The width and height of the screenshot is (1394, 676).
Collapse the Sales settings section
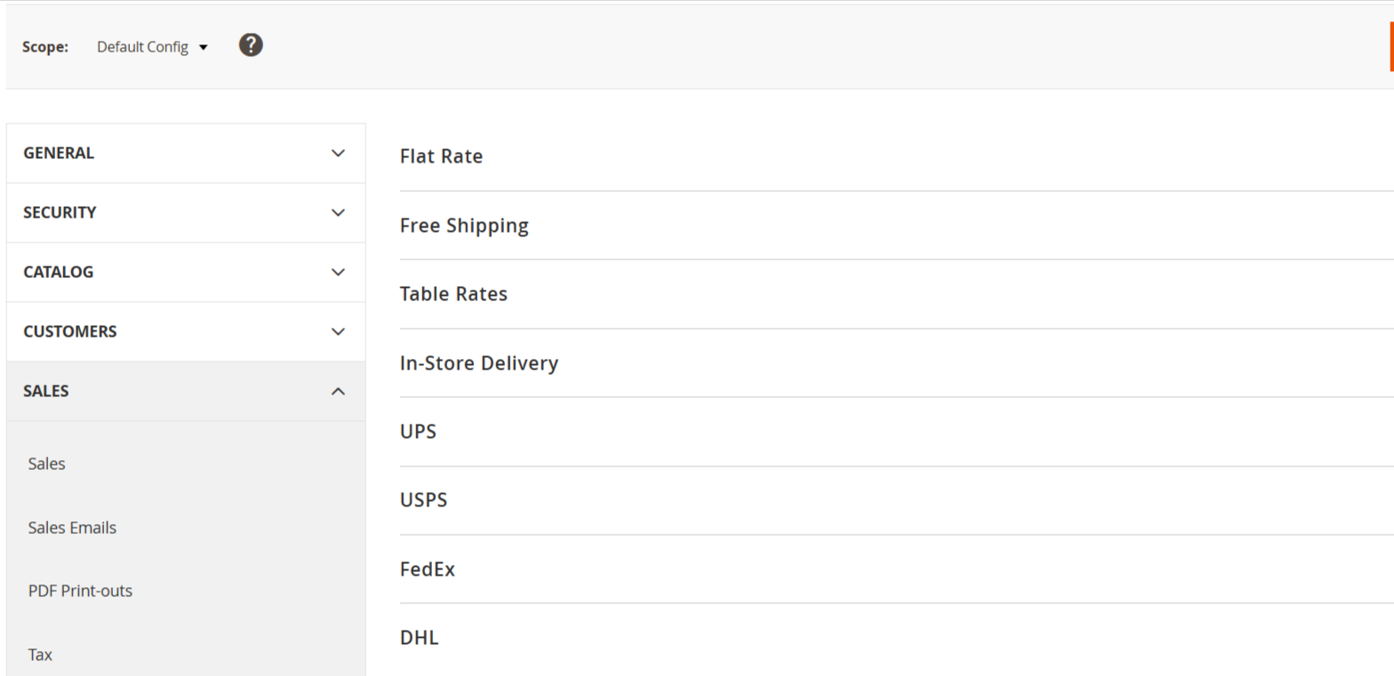[185, 391]
